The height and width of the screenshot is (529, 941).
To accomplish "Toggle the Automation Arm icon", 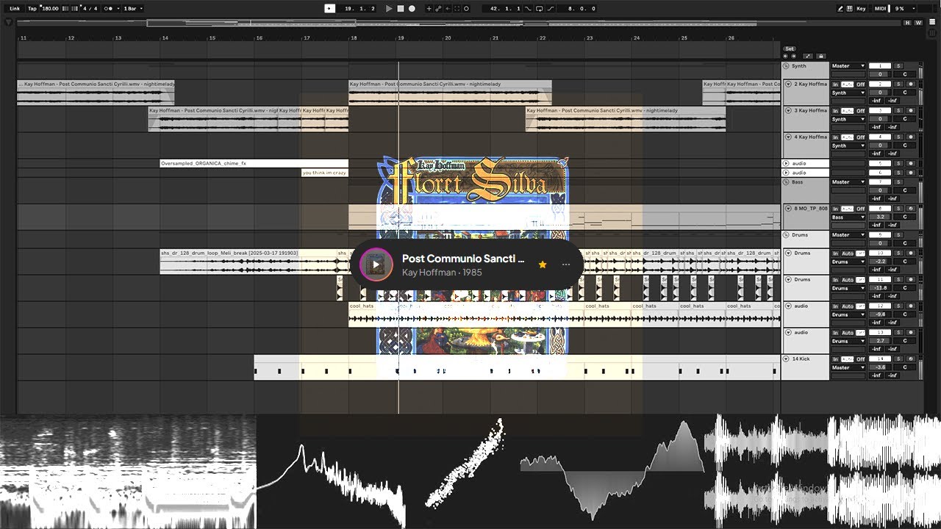I will (x=438, y=9).
